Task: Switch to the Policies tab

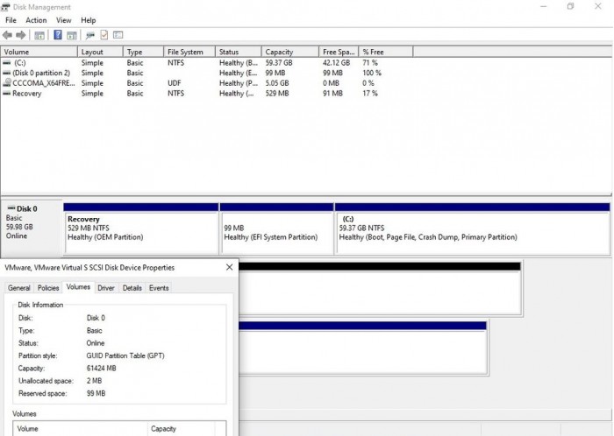Action: coord(48,288)
